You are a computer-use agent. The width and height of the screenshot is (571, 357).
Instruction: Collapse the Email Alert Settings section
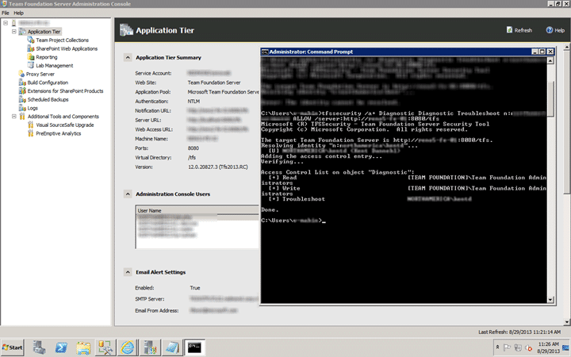coord(128,272)
